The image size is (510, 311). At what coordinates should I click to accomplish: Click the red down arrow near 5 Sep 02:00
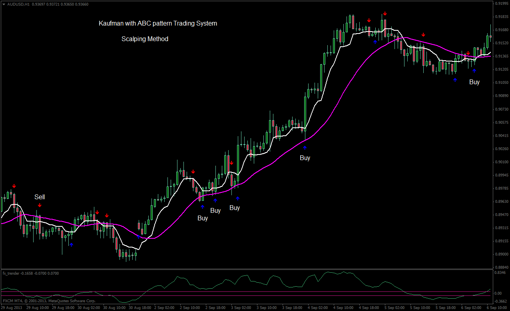coord(423,34)
